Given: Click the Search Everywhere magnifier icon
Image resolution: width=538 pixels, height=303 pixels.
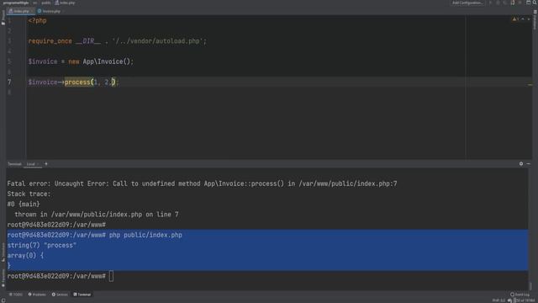Looking at the screenshot, I should 535,3.
